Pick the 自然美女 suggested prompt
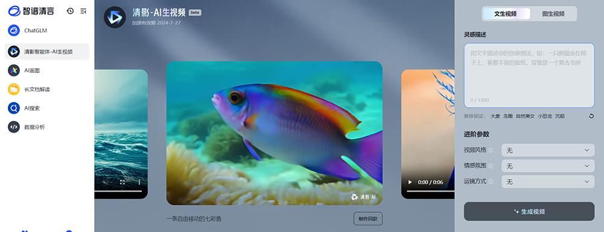This screenshot has width=604, height=232. [525, 116]
